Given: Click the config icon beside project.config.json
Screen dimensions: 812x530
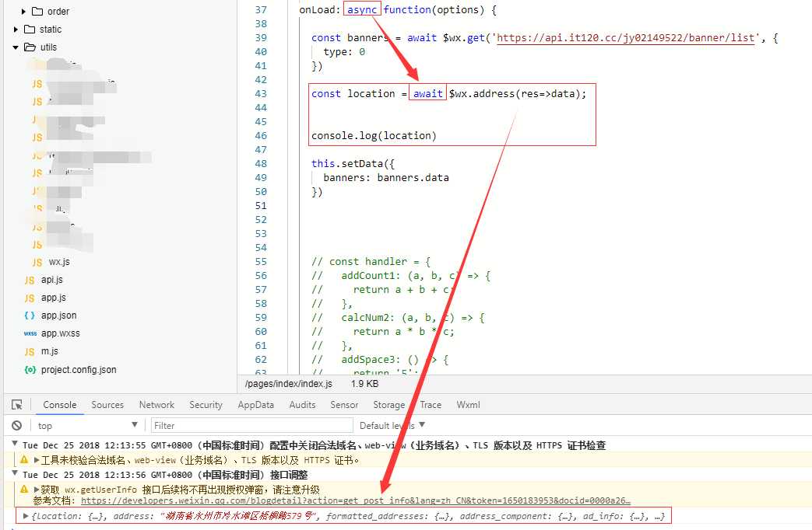Looking at the screenshot, I should [30, 370].
